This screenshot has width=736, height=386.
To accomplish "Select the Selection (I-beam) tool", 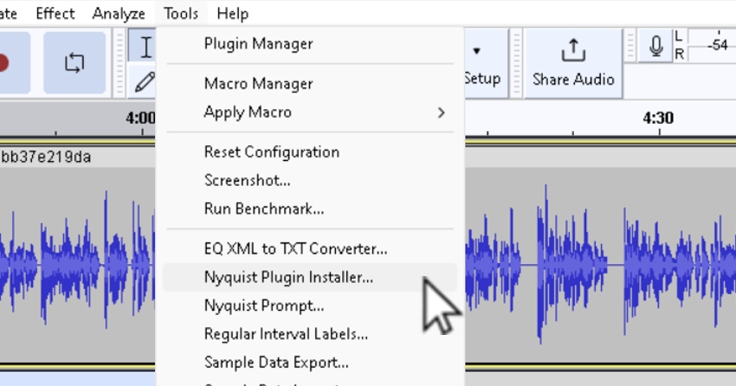I will point(145,47).
